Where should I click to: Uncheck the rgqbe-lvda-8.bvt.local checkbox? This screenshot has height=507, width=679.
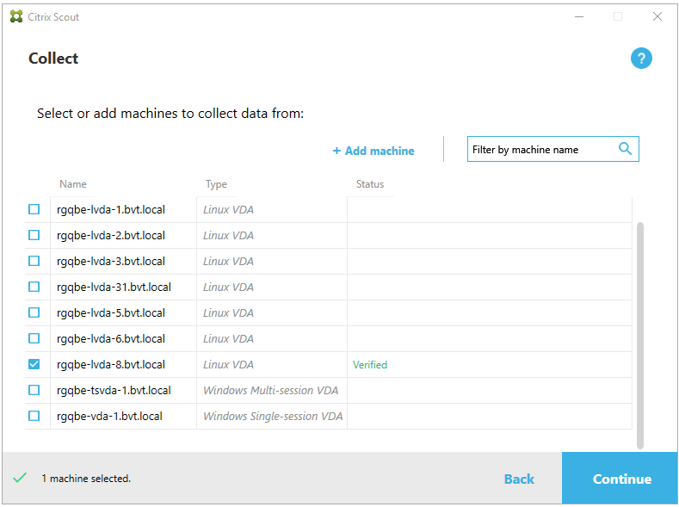coord(34,364)
